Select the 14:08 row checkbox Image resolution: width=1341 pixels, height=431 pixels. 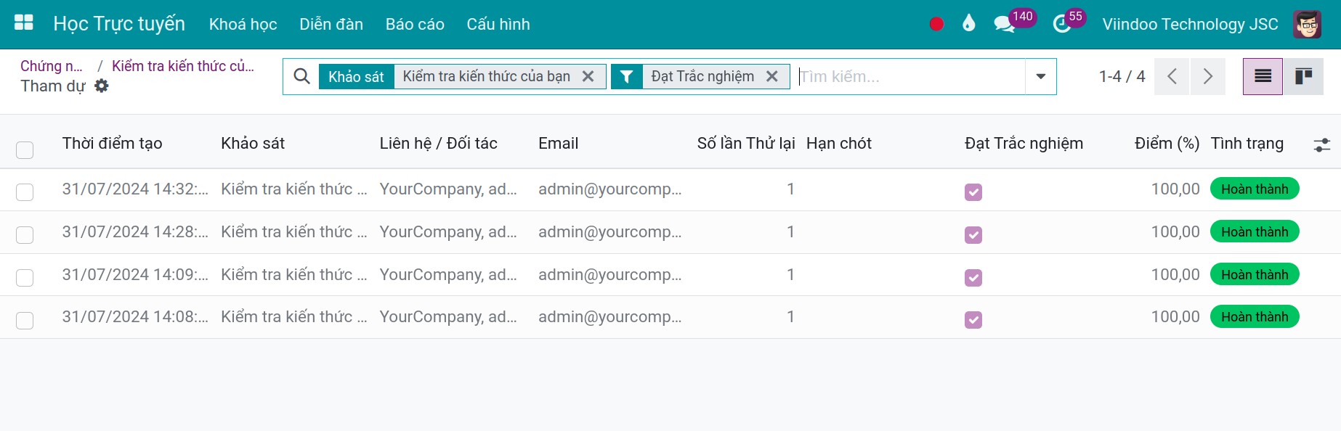point(25,321)
